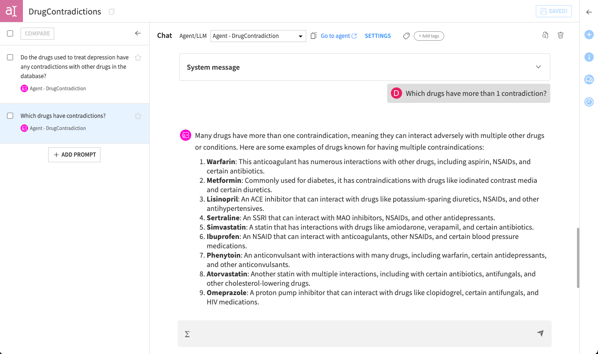This screenshot has height=354, width=598.
Task: Check the 'Which drugs have contradictions?' checkbox
Action: pos(10,116)
